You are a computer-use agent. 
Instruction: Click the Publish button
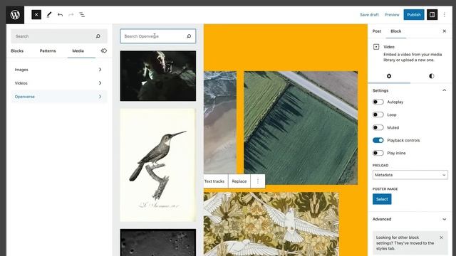(414, 14)
